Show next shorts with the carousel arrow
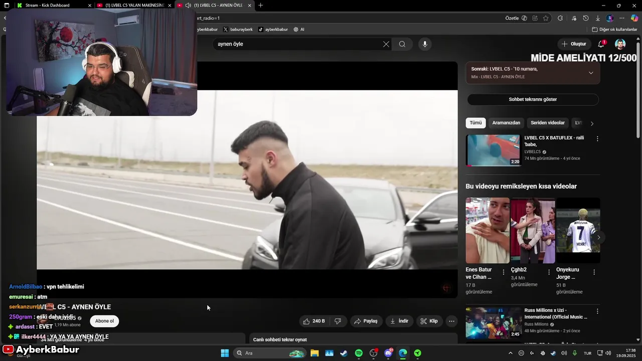 click(x=598, y=237)
